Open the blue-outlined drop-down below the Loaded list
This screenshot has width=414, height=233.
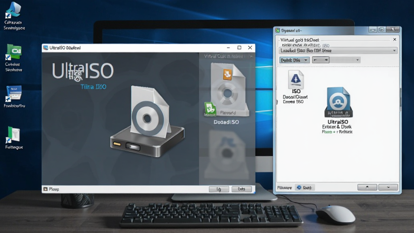(294, 60)
